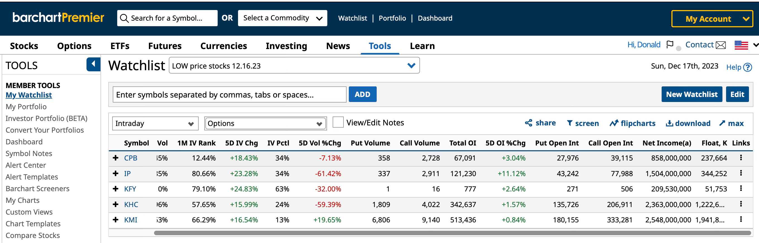
Task: Open the Options menu in navigation
Action: click(x=74, y=46)
